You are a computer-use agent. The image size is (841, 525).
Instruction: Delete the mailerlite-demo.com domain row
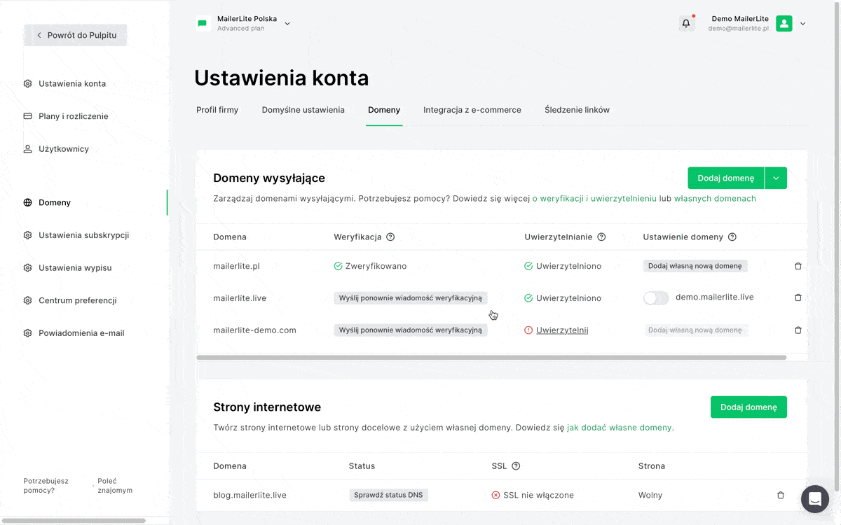(798, 330)
